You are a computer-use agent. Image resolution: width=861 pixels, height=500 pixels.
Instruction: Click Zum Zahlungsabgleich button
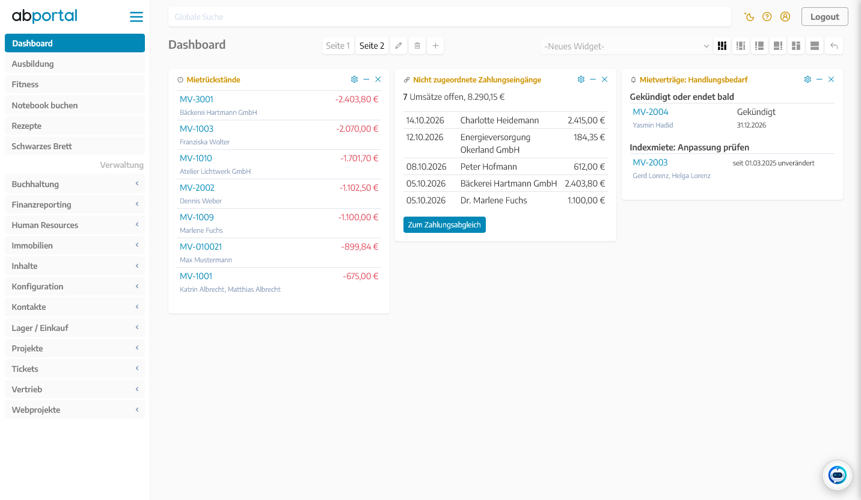tap(444, 224)
